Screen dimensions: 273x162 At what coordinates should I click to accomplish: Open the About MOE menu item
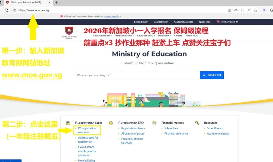coord(192,36)
